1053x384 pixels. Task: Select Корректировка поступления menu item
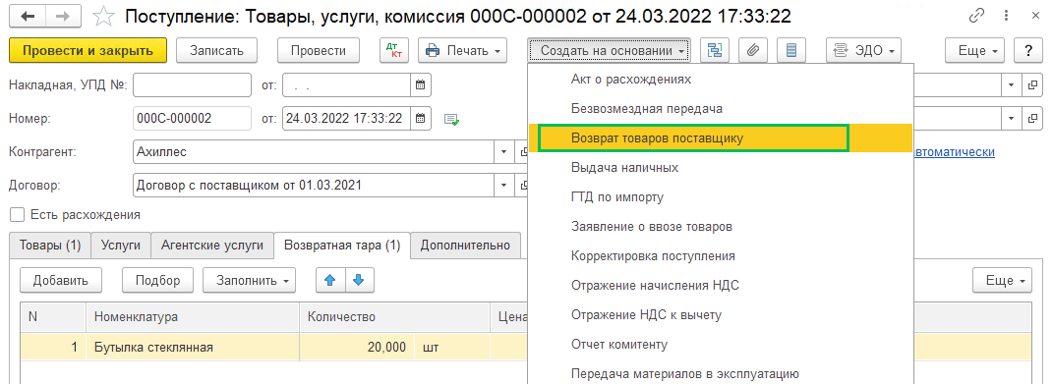point(721,255)
